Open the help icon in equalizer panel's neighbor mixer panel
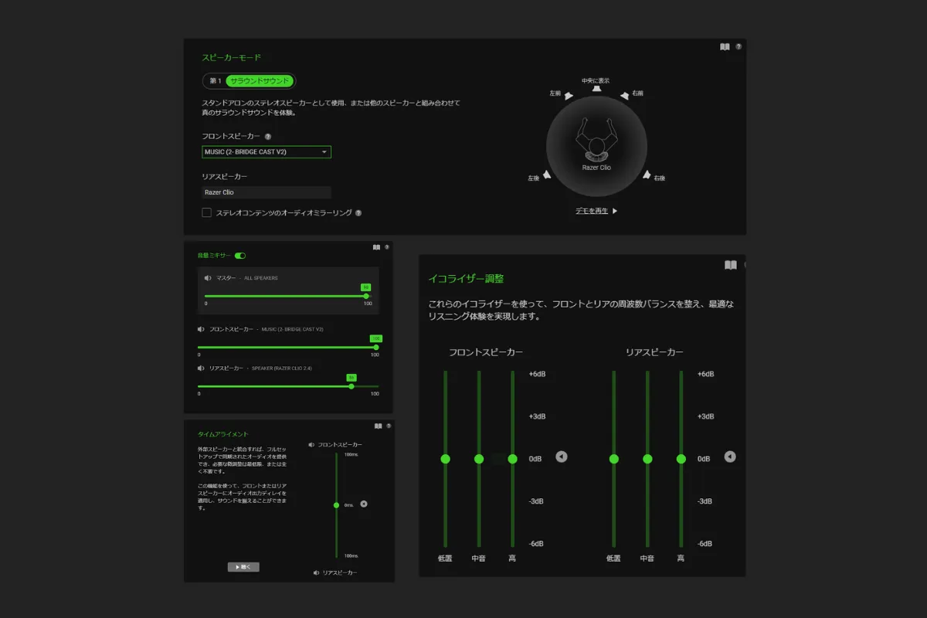The image size is (927, 618). (386, 247)
